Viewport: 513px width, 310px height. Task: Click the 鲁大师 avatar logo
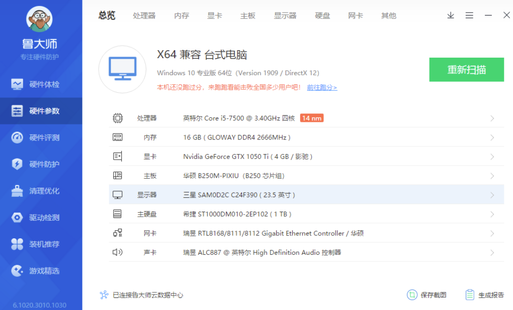pos(39,19)
